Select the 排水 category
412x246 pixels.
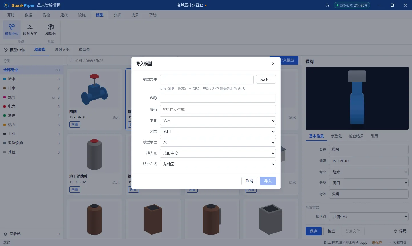point(31,88)
